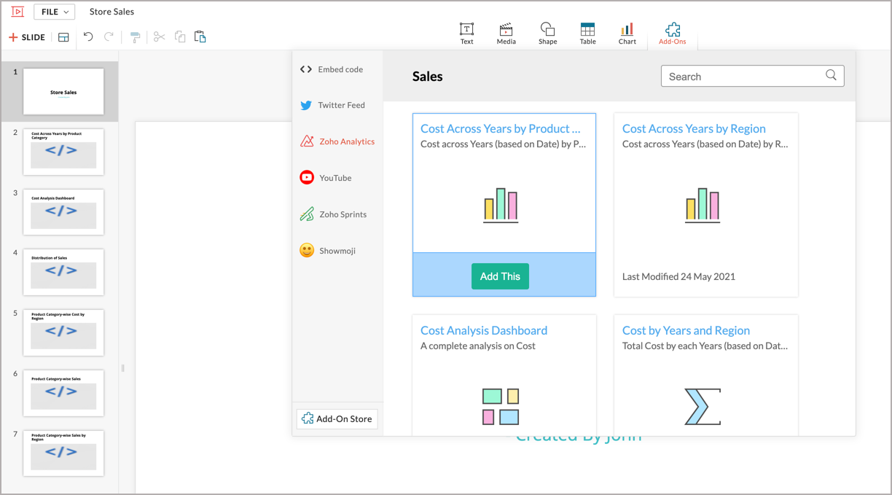892x495 pixels.
Task: Open the Media insert tool
Action: click(x=506, y=34)
